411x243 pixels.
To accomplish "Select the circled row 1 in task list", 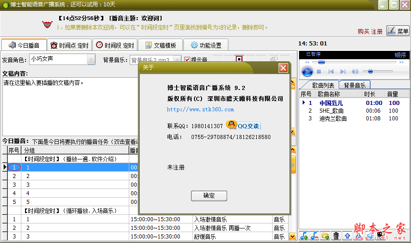I will point(14,167).
